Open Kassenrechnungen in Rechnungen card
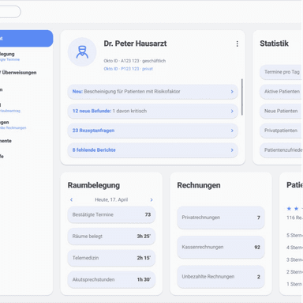Viewport: 303px width, 303px height. [221, 247]
